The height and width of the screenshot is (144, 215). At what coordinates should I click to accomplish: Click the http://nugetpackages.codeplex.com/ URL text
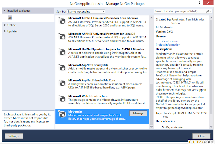coord(179,108)
